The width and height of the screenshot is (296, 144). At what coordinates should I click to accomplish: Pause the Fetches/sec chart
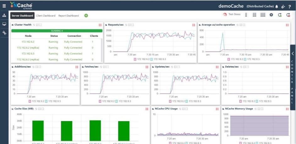pyautogui.click(x=147, y=67)
